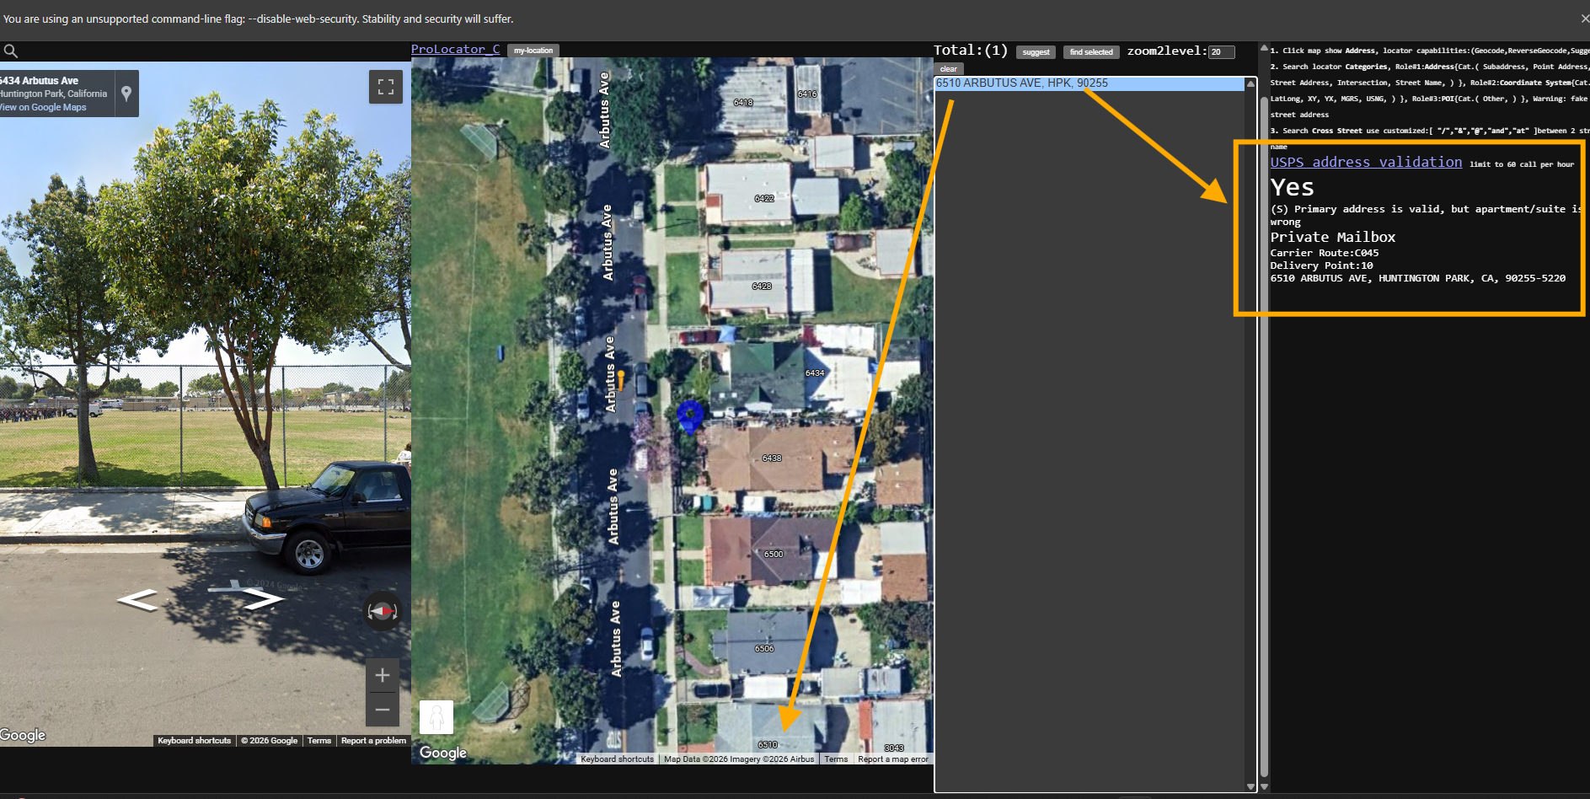Click the find selected button
1590x799 pixels.
[1091, 52]
